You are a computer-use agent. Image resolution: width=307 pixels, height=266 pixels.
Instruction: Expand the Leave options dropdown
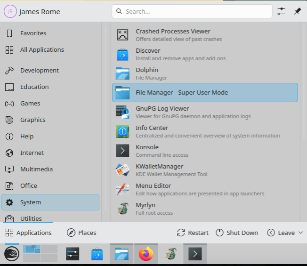pyautogui.click(x=285, y=233)
